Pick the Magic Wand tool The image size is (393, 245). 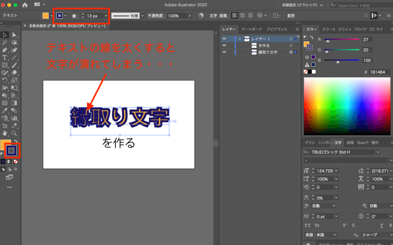pyautogui.click(x=5, y=43)
